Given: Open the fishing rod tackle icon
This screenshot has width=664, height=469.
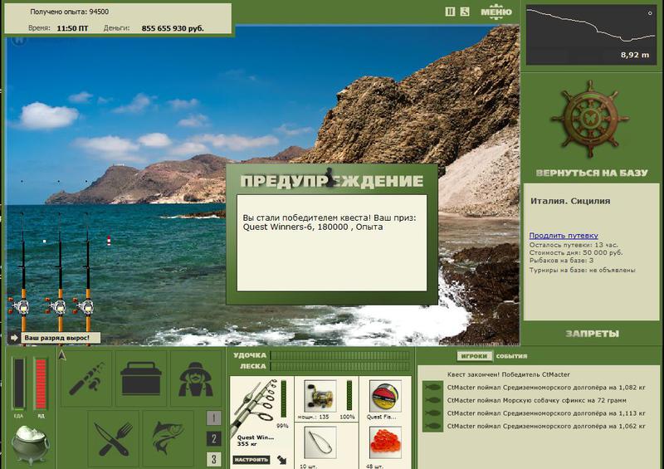Looking at the screenshot, I should point(86,379).
